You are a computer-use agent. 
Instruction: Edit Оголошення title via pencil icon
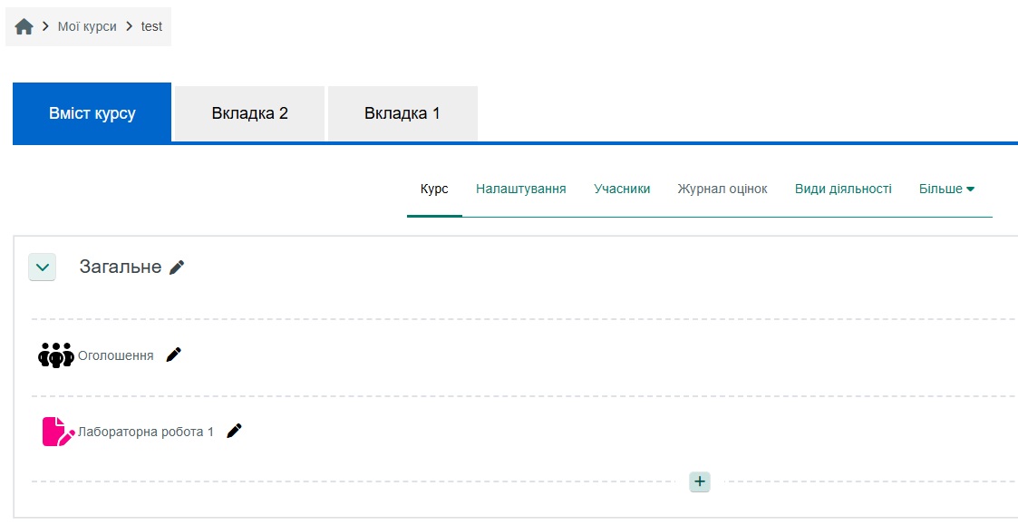(174, 355)
